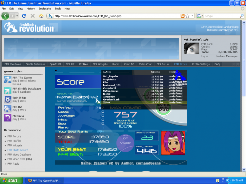This screenshot has width=246, height=184.
Task: Select the FFR R2 sidebar icon
Action: tap(8, 109)
